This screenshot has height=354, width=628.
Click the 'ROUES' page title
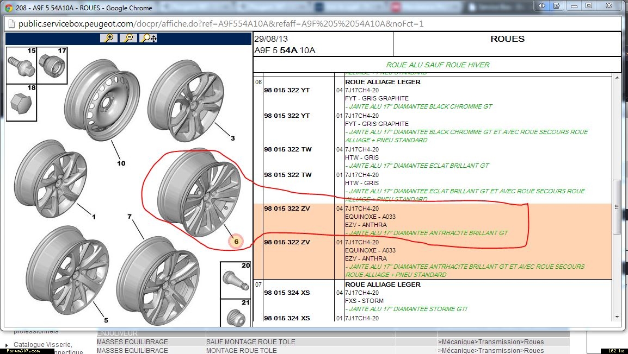tap(507, 39)
